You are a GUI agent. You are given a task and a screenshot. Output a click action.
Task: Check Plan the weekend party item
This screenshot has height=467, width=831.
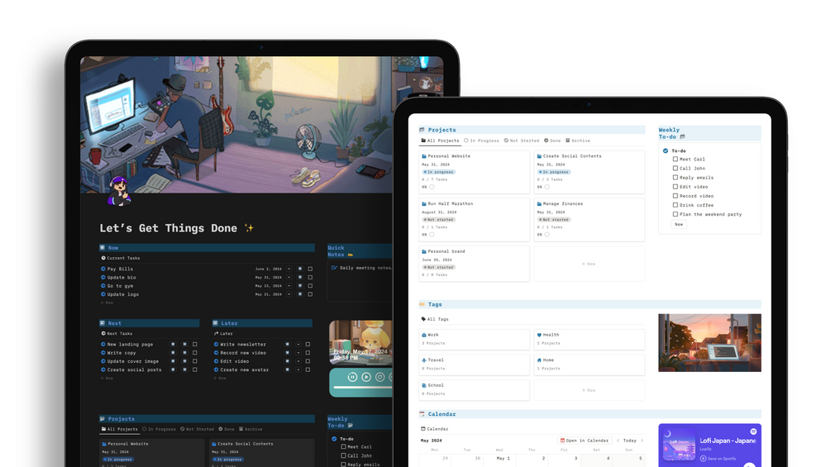coord(676,214)
